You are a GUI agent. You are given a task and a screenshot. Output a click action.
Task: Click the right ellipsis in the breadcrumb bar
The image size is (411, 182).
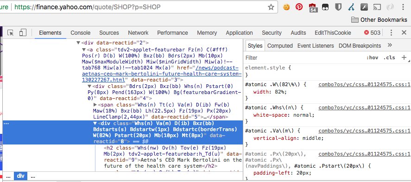(x=33, y=176)
